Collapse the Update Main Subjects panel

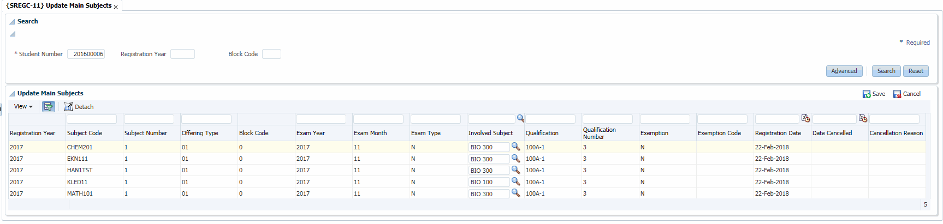12,94
